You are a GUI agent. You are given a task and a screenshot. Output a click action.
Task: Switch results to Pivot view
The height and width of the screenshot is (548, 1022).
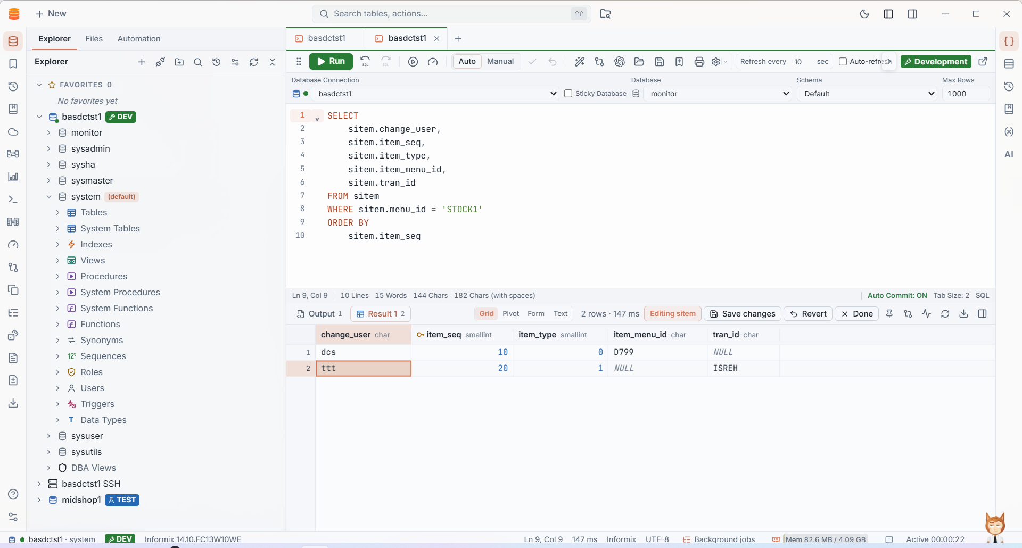[x=510, y=314]
